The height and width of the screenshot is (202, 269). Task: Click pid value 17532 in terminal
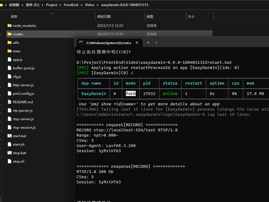click(x=149, y=94)
